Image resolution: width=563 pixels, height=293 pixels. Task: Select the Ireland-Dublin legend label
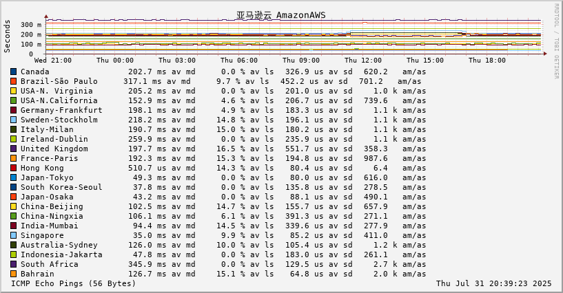click(54, 139)
